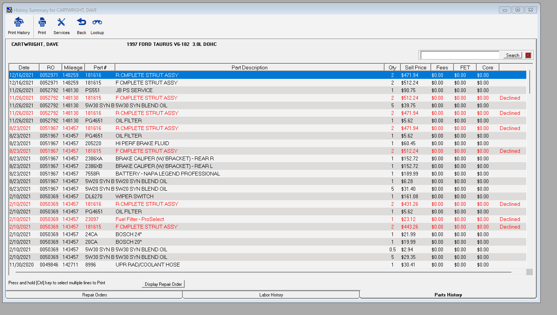557x315 pixels.
Task: Click part number DL6270
Action: coord(94,196)
